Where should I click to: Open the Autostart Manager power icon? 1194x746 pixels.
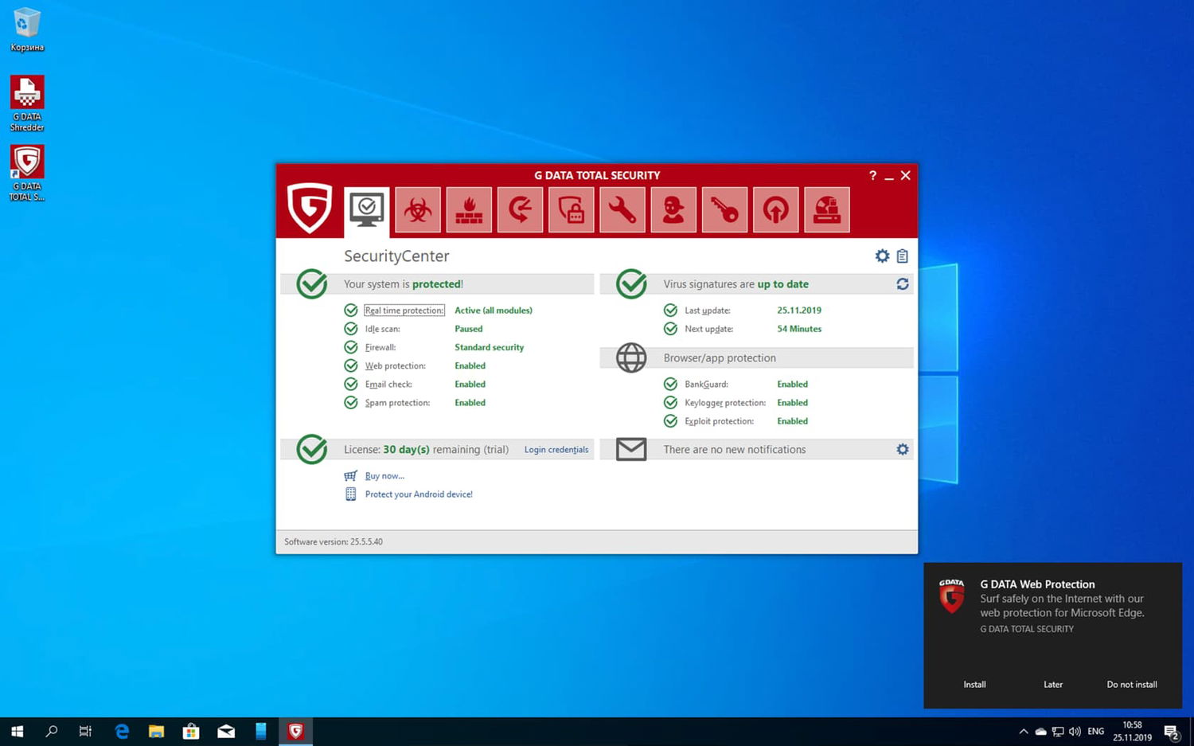coord(775,210)
